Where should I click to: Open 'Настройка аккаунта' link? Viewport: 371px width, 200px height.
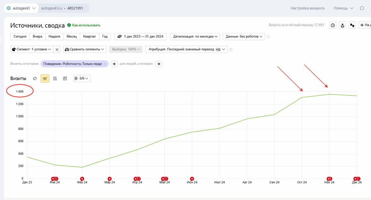coord(307,8)
